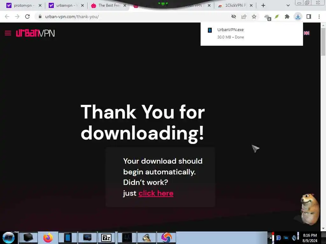Screen dimensions: 326x244
Task: Reload the current page
Action: 27,17
